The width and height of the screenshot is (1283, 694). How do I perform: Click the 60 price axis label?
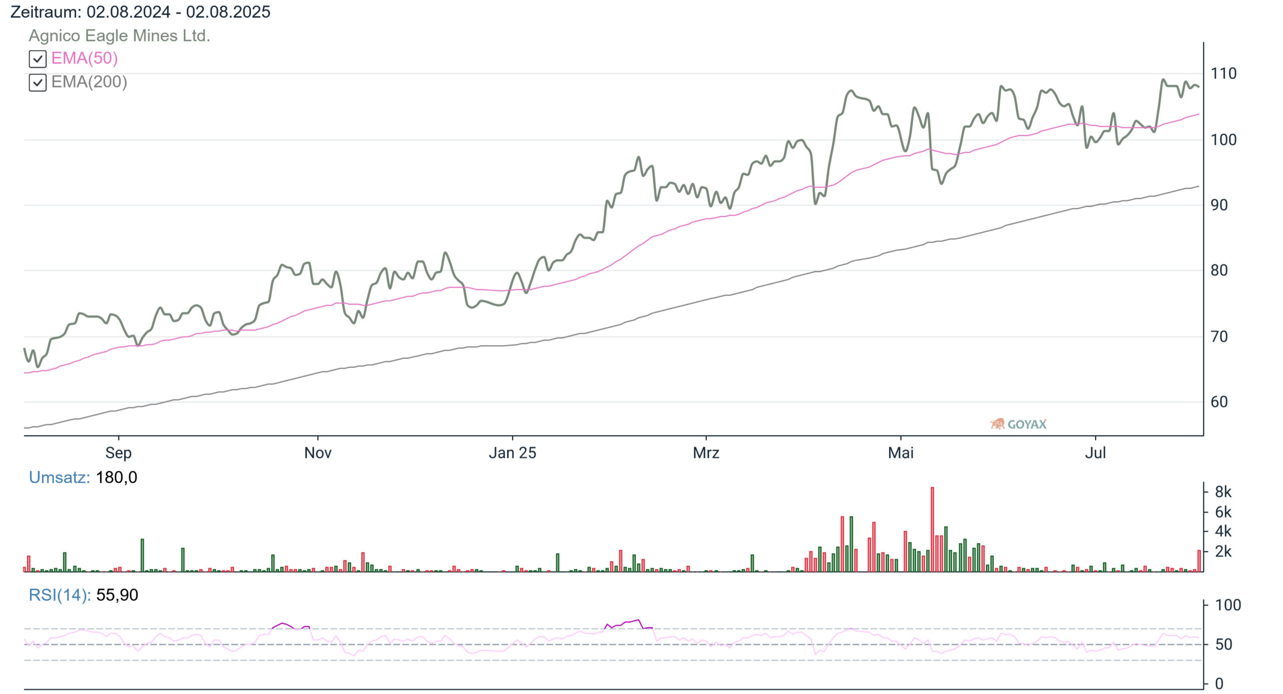(1219, 402)
